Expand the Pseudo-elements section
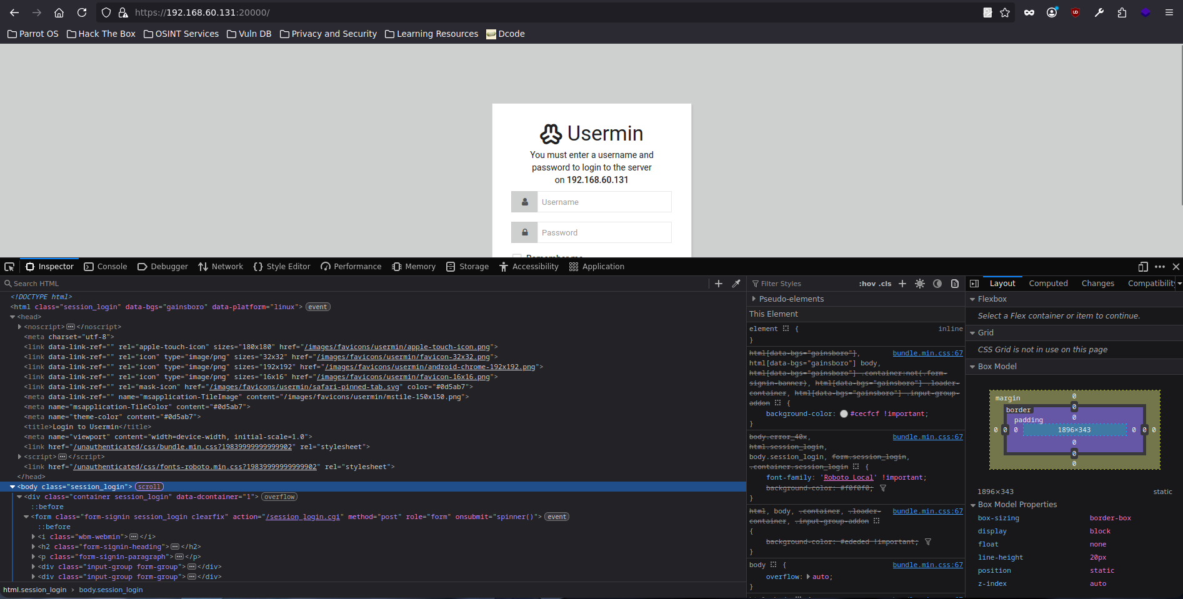 click(x=754, y=299)
